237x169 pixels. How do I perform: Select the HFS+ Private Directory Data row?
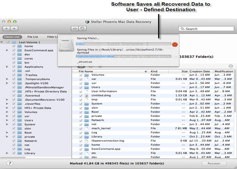tap(36, 92)
